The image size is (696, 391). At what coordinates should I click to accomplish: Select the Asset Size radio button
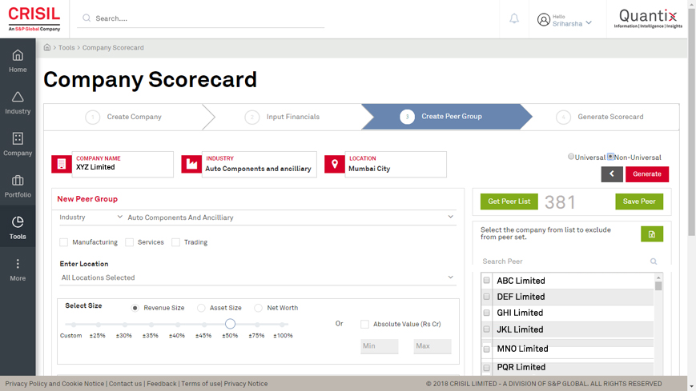pyautogui.click(x=201, y=308)
